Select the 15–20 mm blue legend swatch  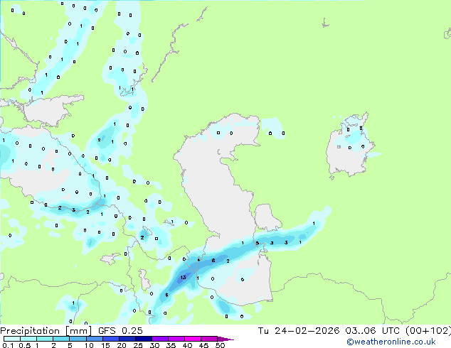tap(110, 339)
